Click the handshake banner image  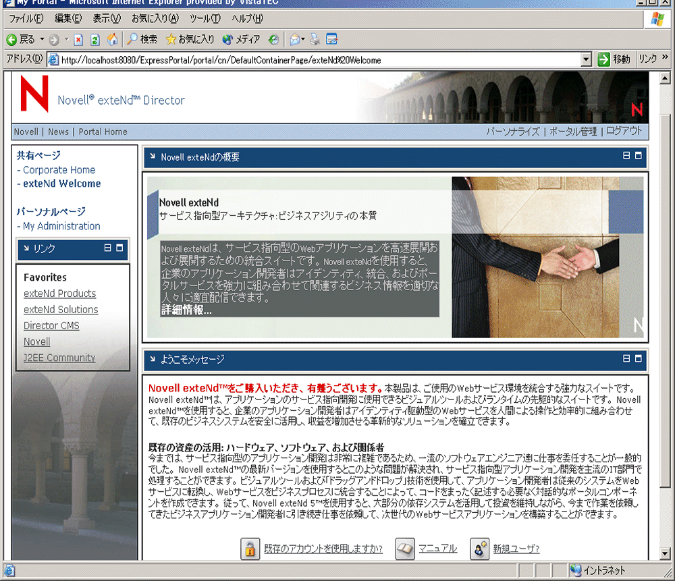(547, 257)
